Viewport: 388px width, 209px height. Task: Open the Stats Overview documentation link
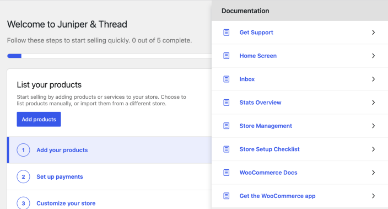tap(260, 103)
